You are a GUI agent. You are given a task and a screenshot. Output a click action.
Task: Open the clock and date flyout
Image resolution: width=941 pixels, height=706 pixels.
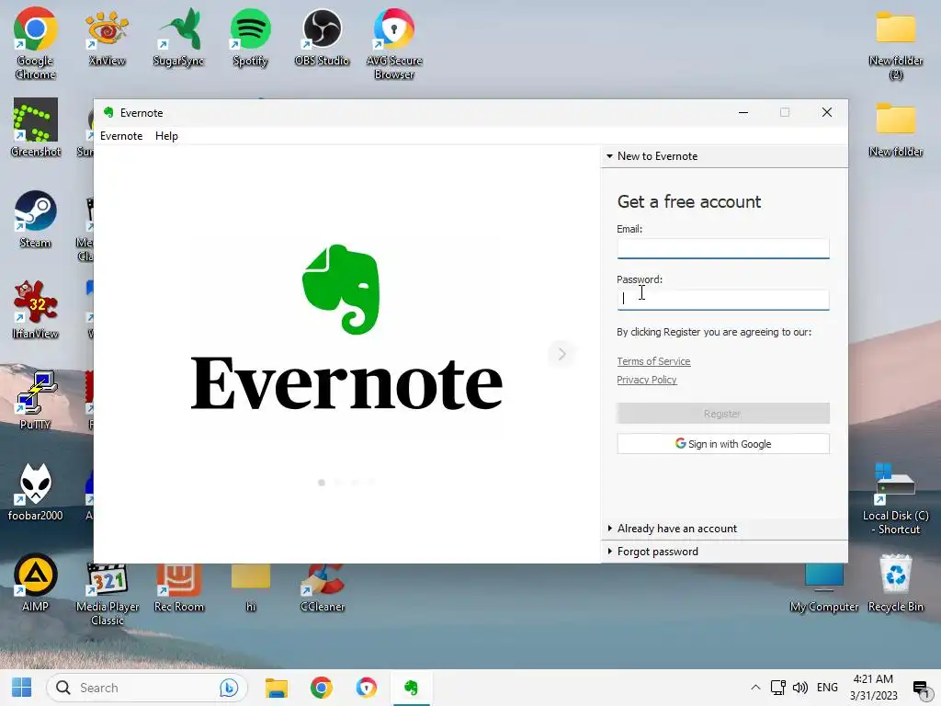tap(874, 688)
